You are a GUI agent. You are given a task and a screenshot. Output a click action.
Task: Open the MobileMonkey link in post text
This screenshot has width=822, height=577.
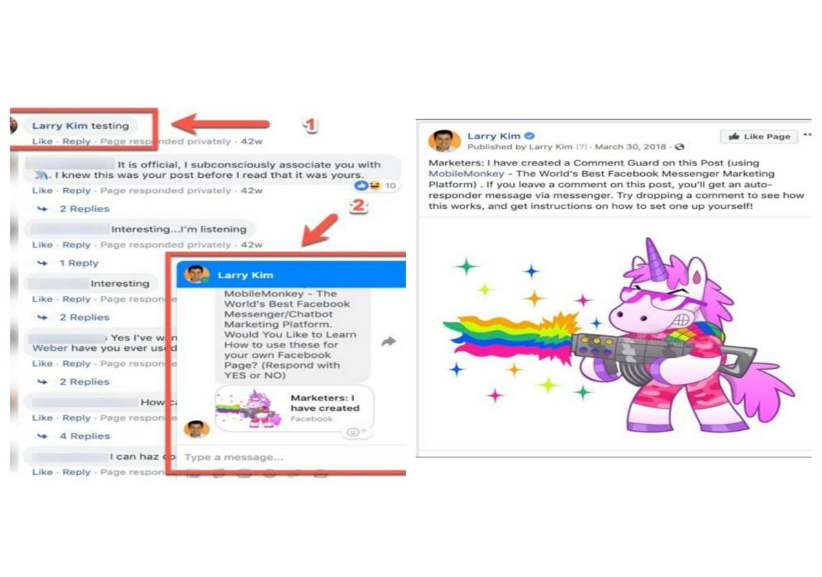pos(466,174)
